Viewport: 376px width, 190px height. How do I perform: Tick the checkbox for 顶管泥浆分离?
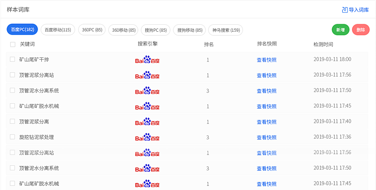(13, 121)
